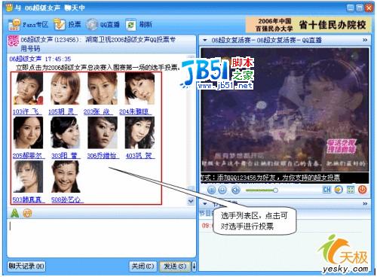Click the 204朱雅琼 name link
This screenshot has height=277, width=377.
coord(136,111)
